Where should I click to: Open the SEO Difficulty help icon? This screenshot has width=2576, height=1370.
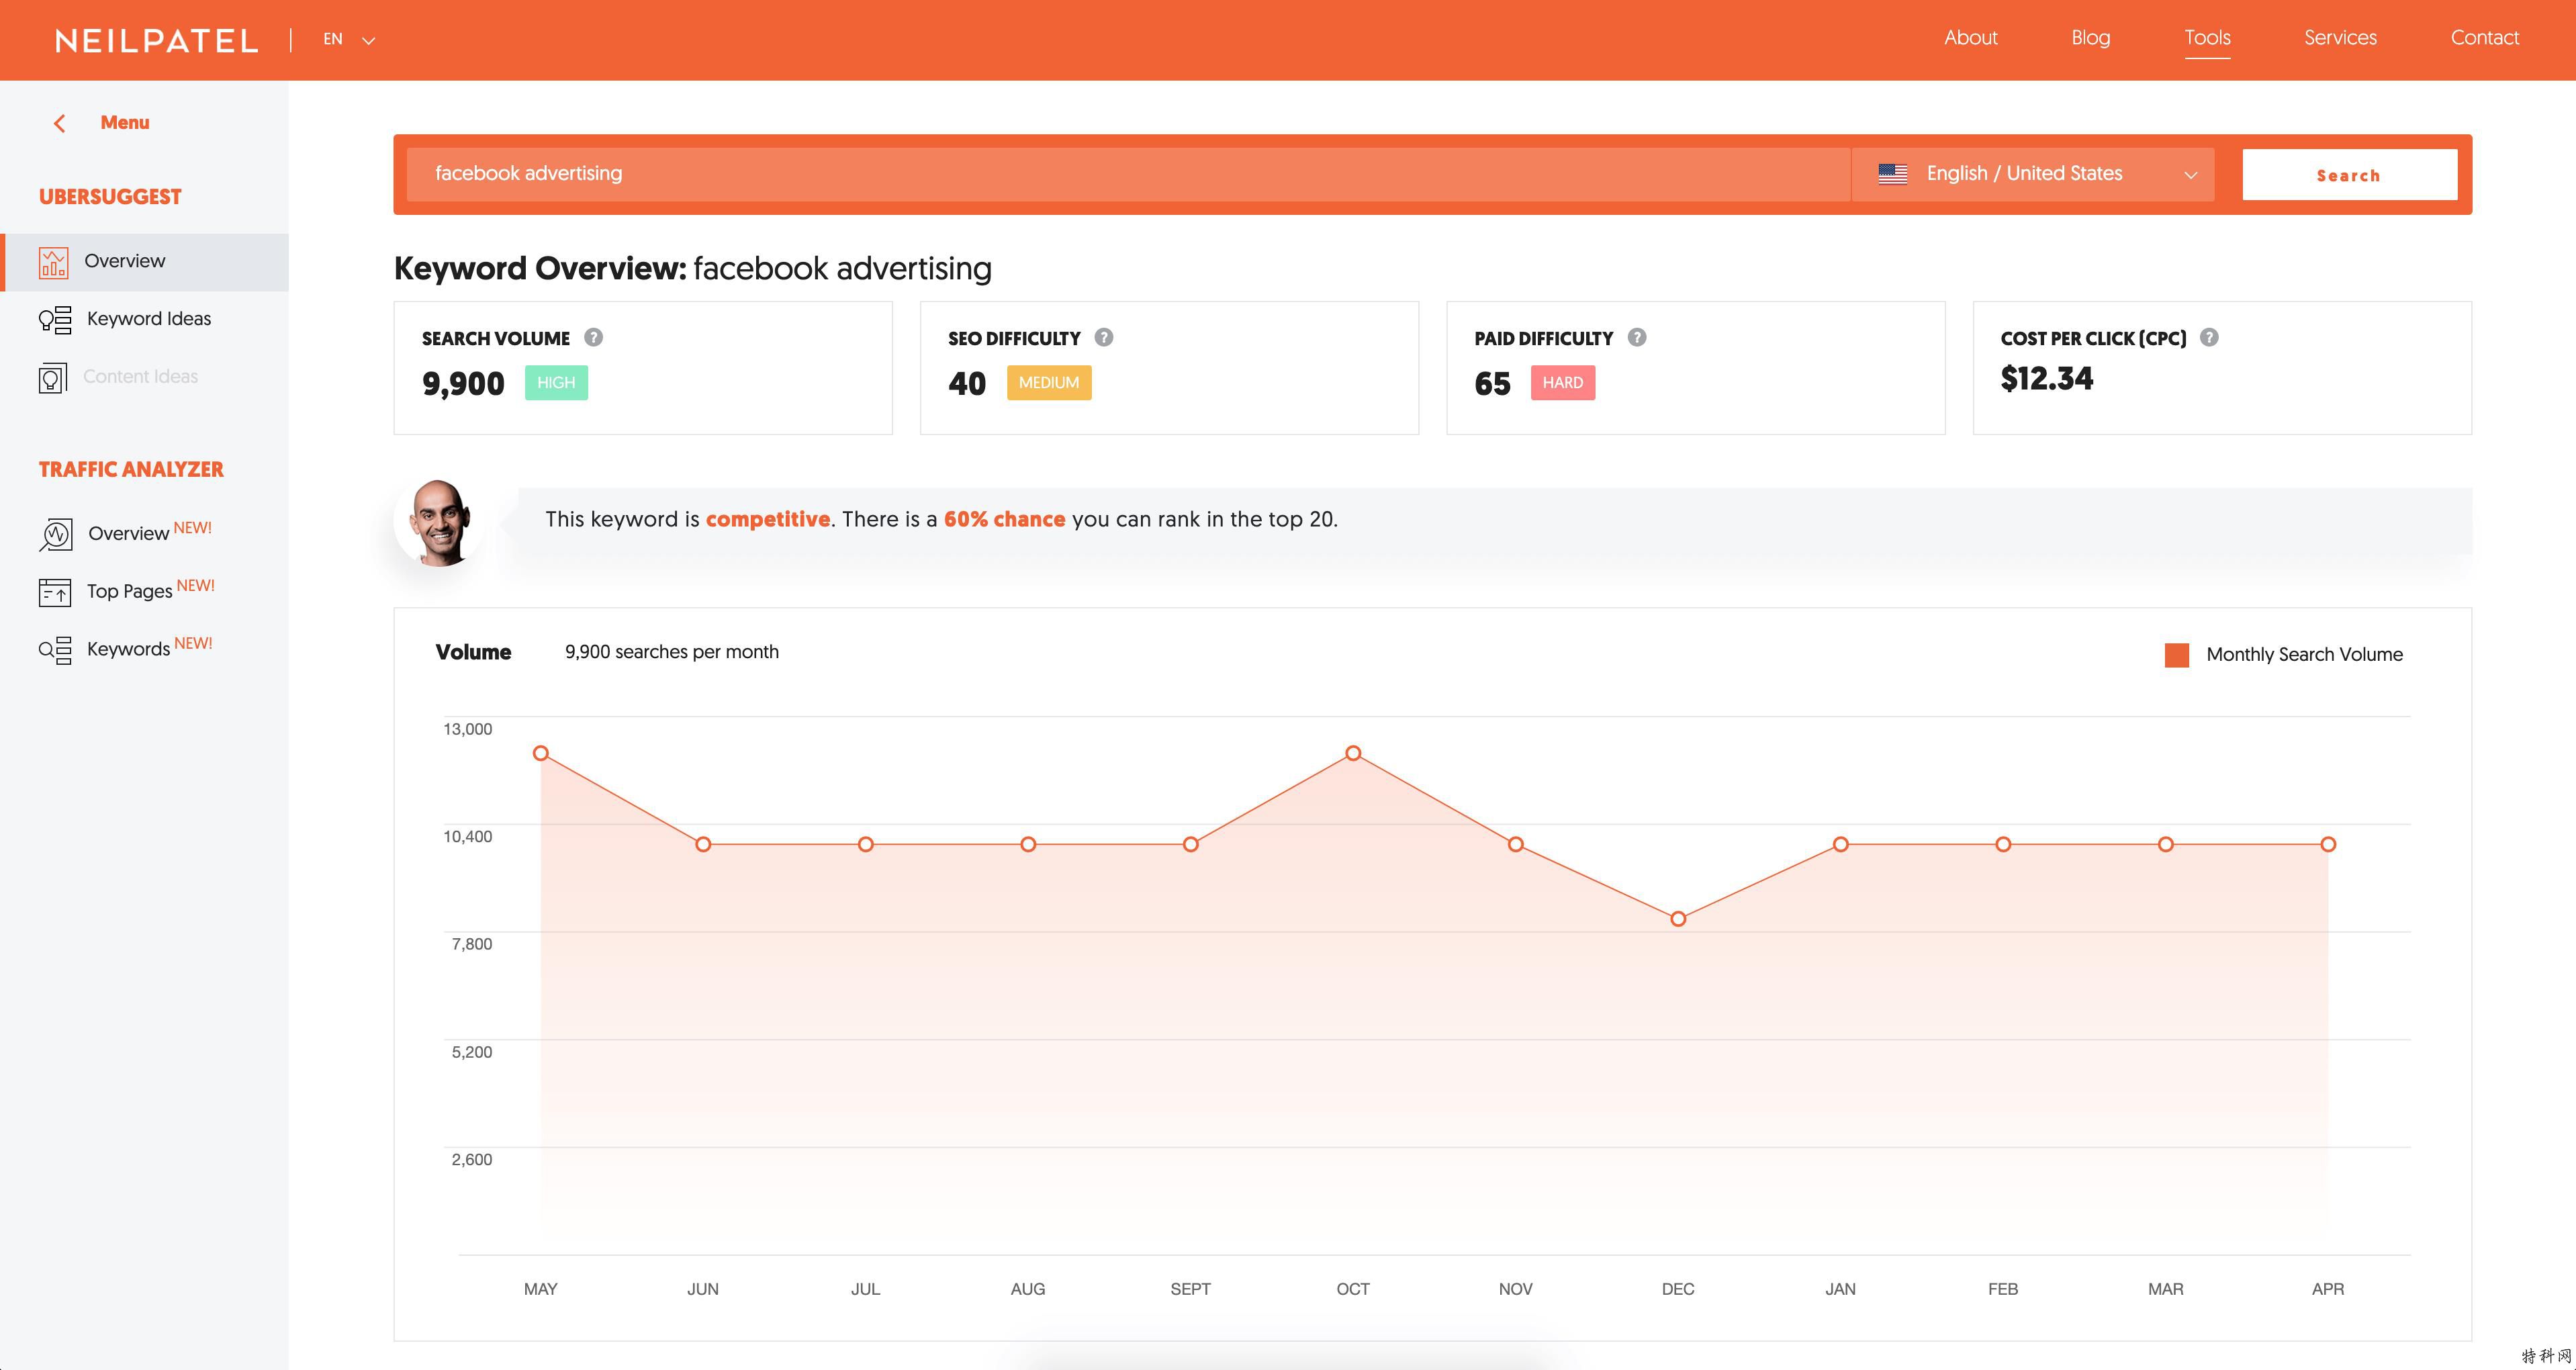(x=1104, y=337)
